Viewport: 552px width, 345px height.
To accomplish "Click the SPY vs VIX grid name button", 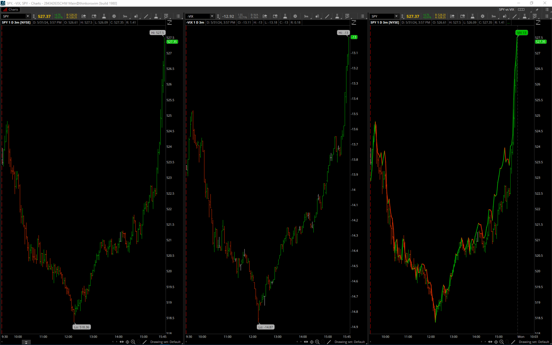I will click(x=506, y=10).
